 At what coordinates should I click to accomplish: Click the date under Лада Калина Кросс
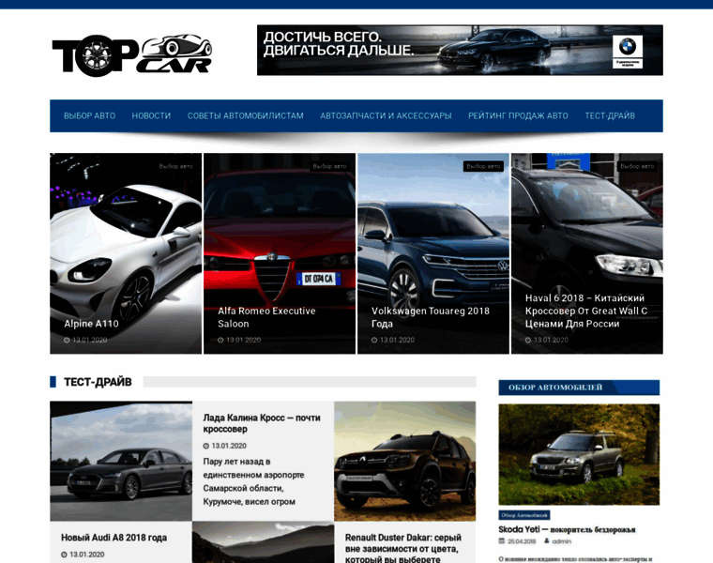click(229, 446)
